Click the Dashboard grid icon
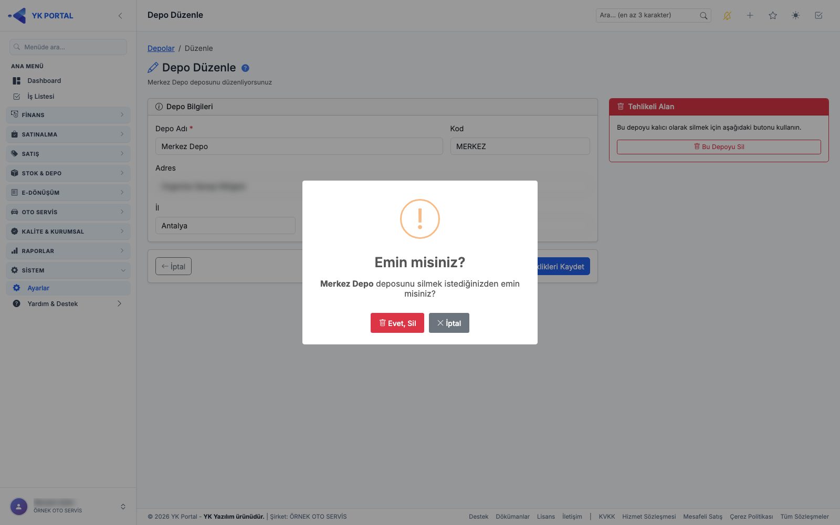 click(x=17, y=81)
